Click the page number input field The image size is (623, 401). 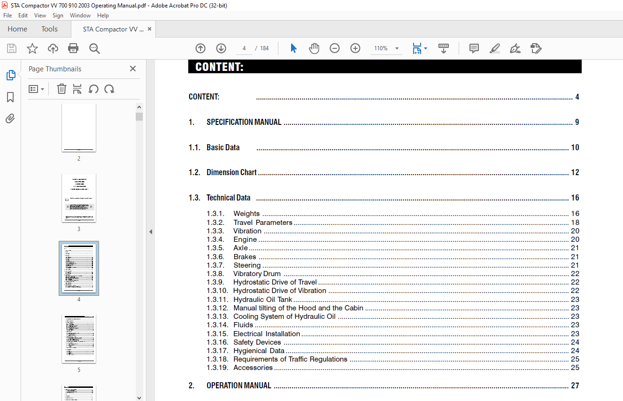point(244,48)
